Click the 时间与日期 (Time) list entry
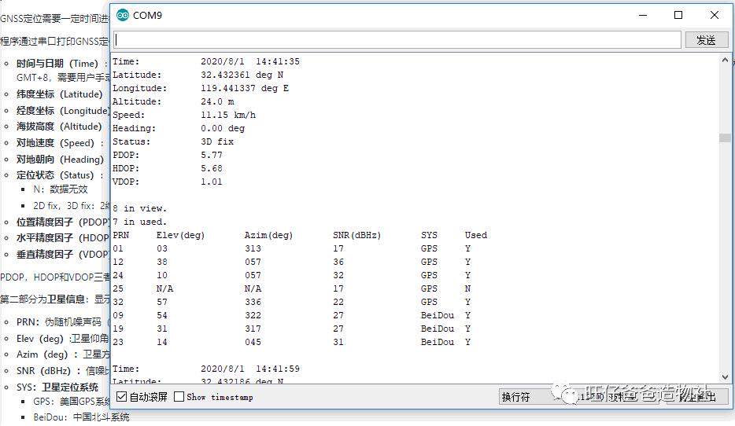Viewport: 735px width, 426px height. coord(57,64)
